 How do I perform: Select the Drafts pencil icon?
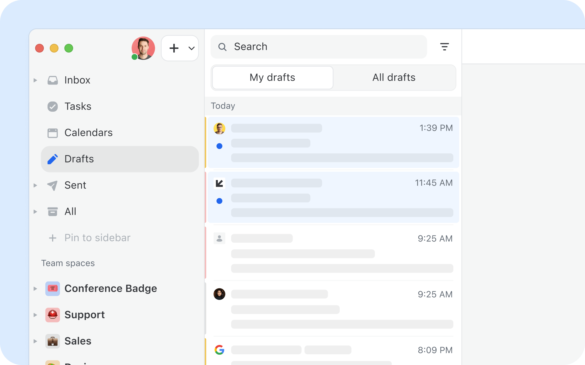pos(53,159)
